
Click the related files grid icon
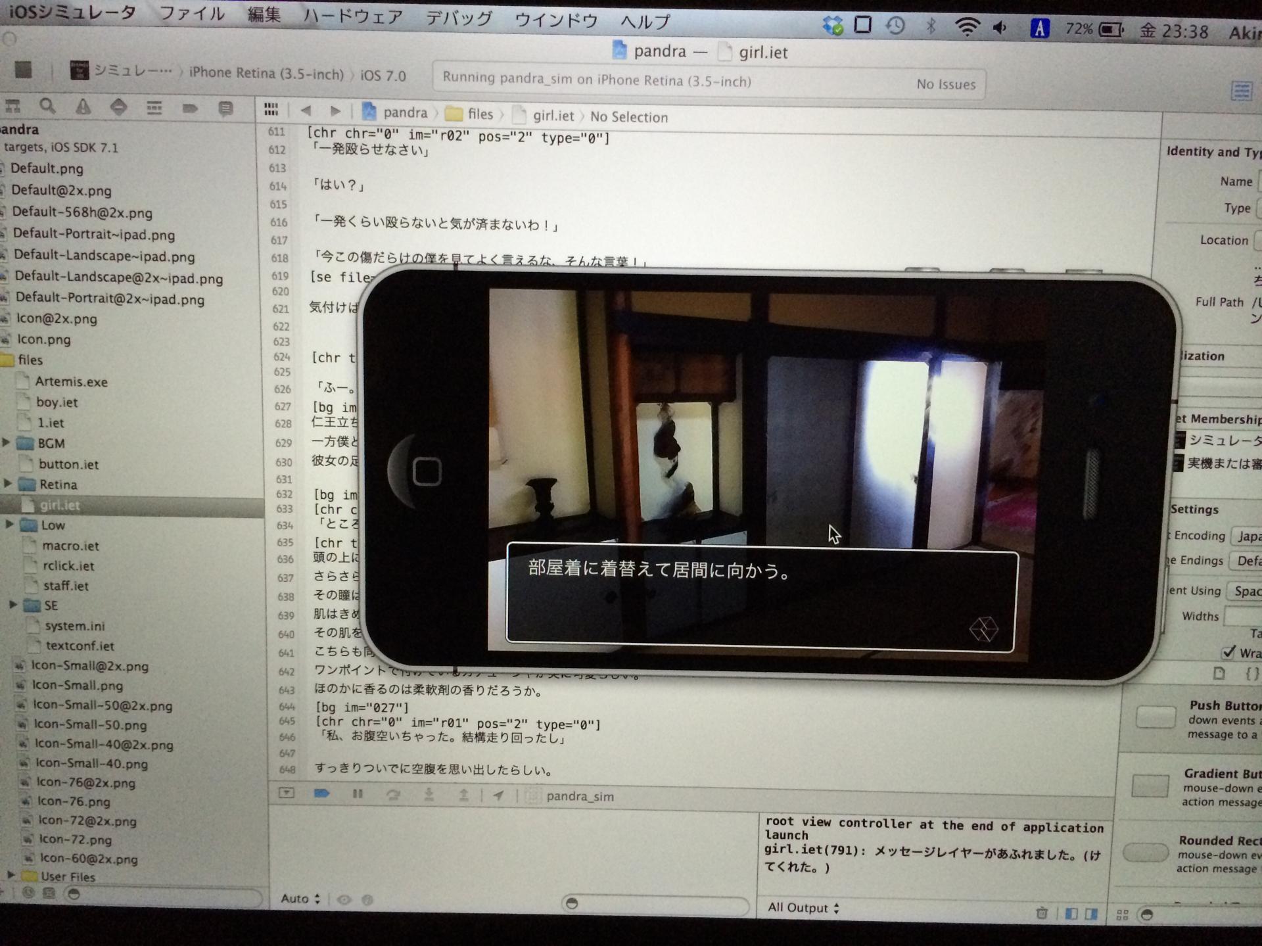pyautogui.click(x=271, y=110)
